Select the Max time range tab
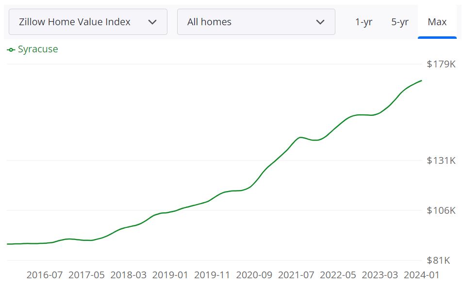 [436, 21]
